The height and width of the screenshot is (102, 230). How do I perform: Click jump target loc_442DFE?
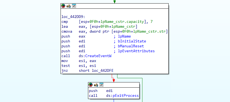[x=103, y=71]
